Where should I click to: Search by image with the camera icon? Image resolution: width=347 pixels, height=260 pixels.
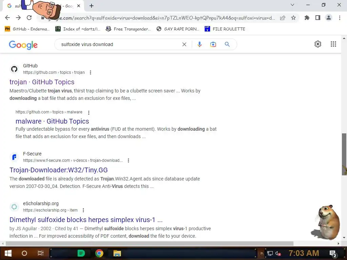coord(213,44)
